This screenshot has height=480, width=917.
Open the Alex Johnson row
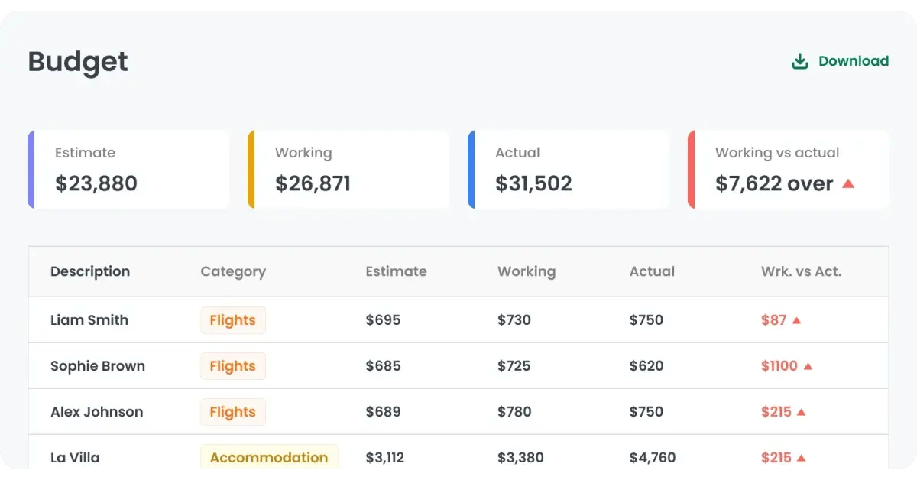tap(96, 412)
